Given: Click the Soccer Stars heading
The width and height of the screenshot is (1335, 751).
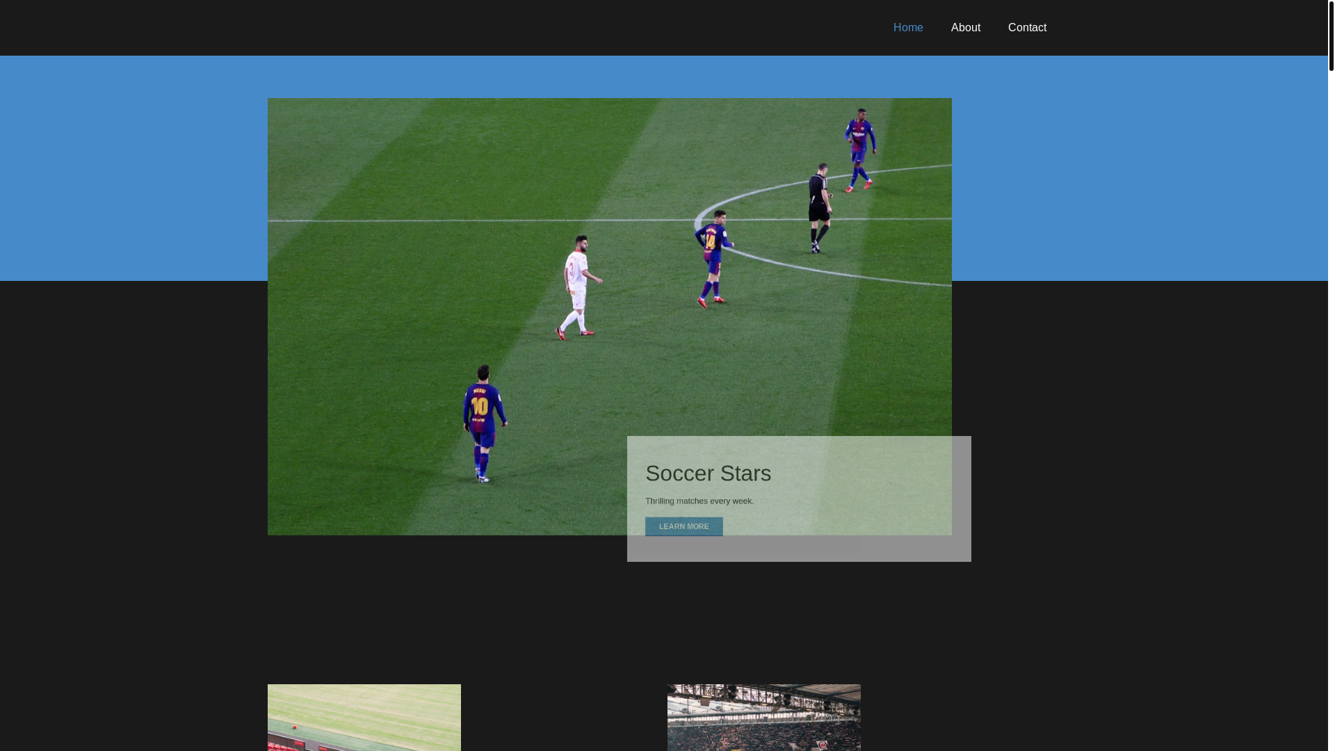Looking at the screenshot, I should point(708,474).
